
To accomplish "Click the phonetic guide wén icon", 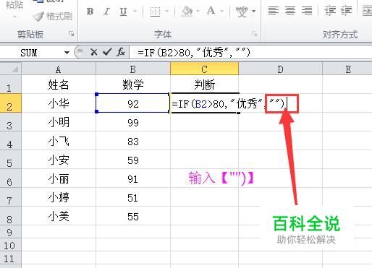I will coord(242,11).
